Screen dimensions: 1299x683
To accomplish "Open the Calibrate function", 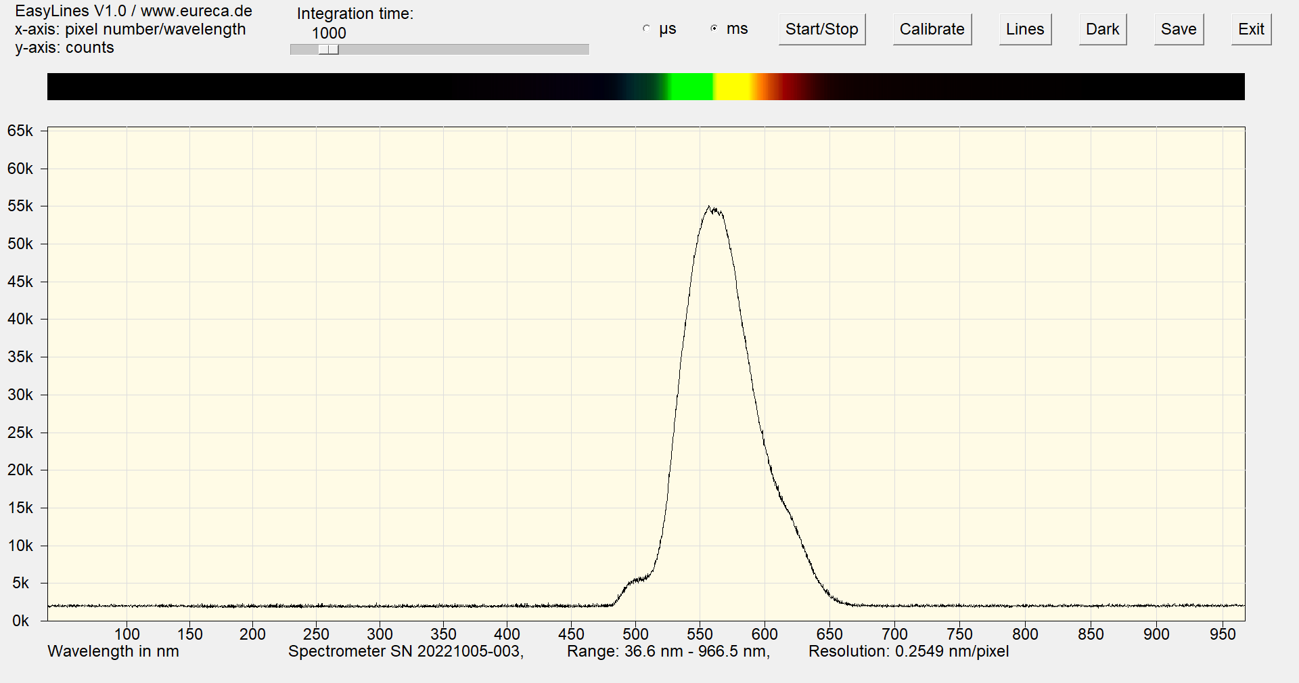I will (932, 29).
